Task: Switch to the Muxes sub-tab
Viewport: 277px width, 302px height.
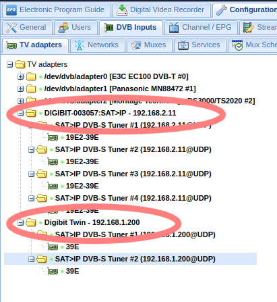Action: click(x=150, y=45)
